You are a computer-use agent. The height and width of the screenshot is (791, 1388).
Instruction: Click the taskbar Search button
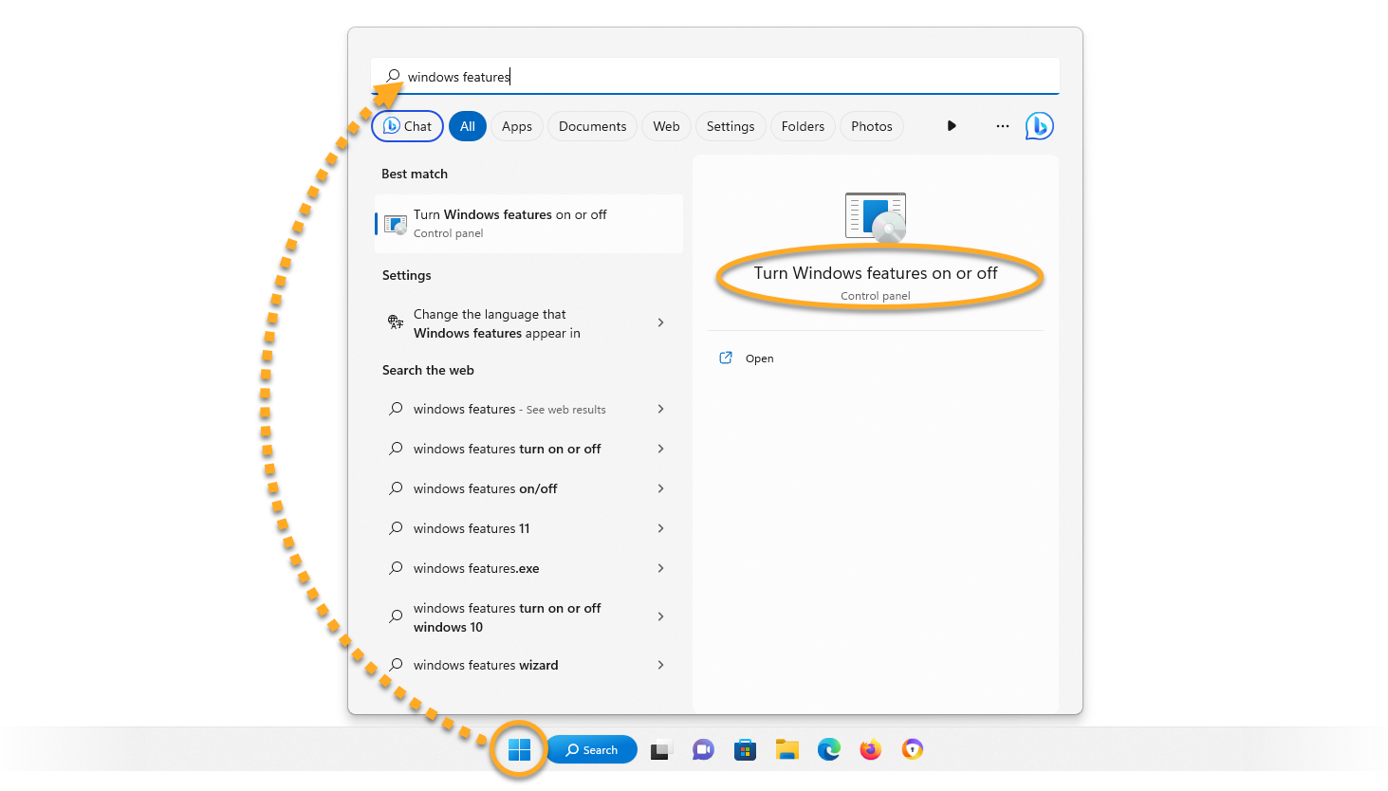click(x=592, y=750)
